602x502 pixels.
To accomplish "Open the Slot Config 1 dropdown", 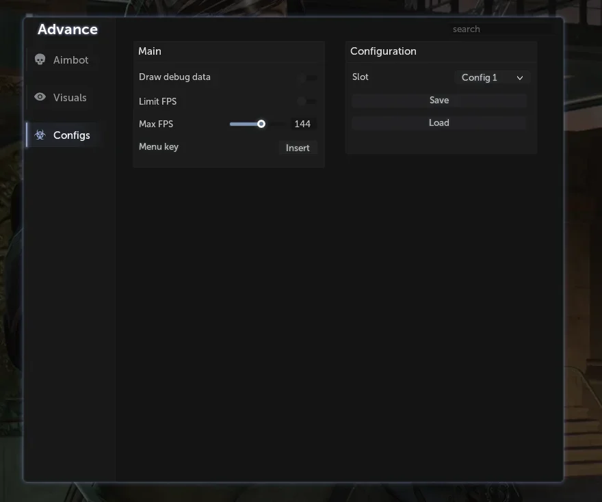I will 493,77.
